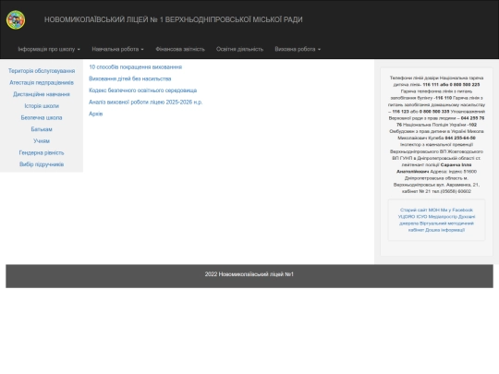This screenshot has width=499, height=374.
Task: Open 10 способів покращення виховання link
Action: click(x=136, y=67)
